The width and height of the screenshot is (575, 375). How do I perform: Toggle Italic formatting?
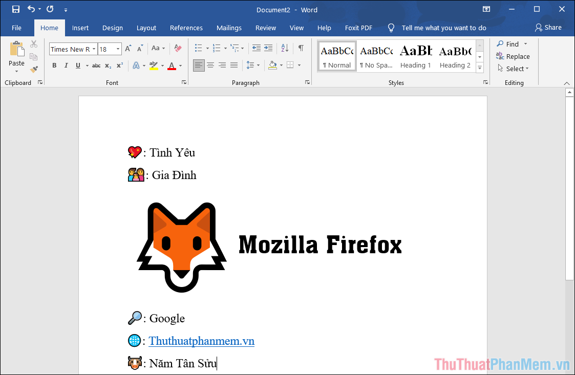(66, 65)
